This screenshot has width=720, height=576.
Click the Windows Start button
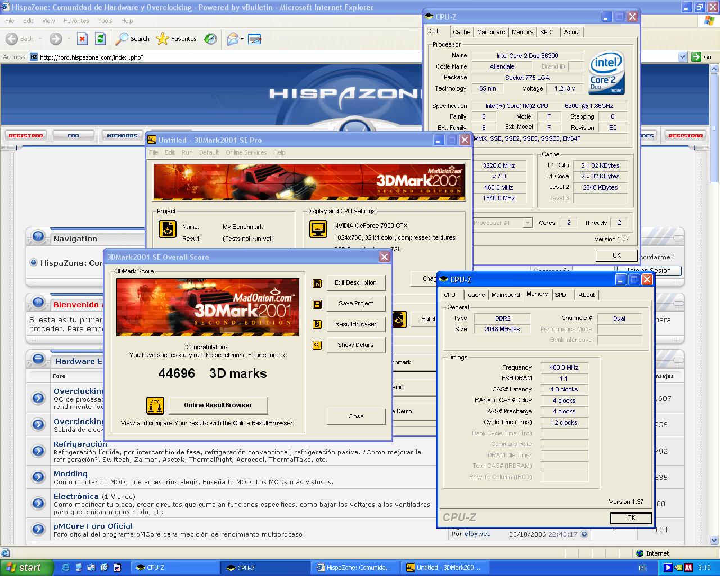27,568
